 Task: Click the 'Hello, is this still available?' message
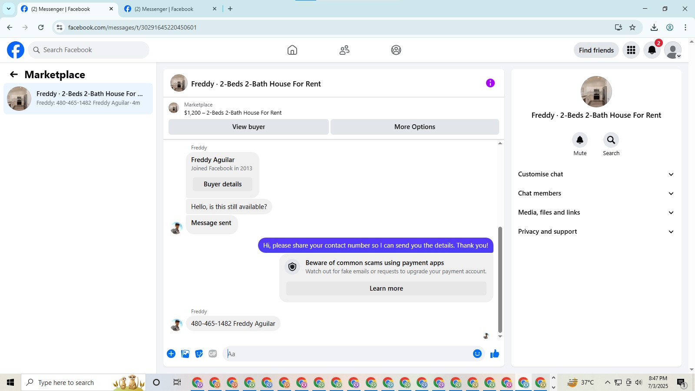point(229,207)
